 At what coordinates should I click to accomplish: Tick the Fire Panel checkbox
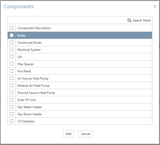tap(12, 71)
